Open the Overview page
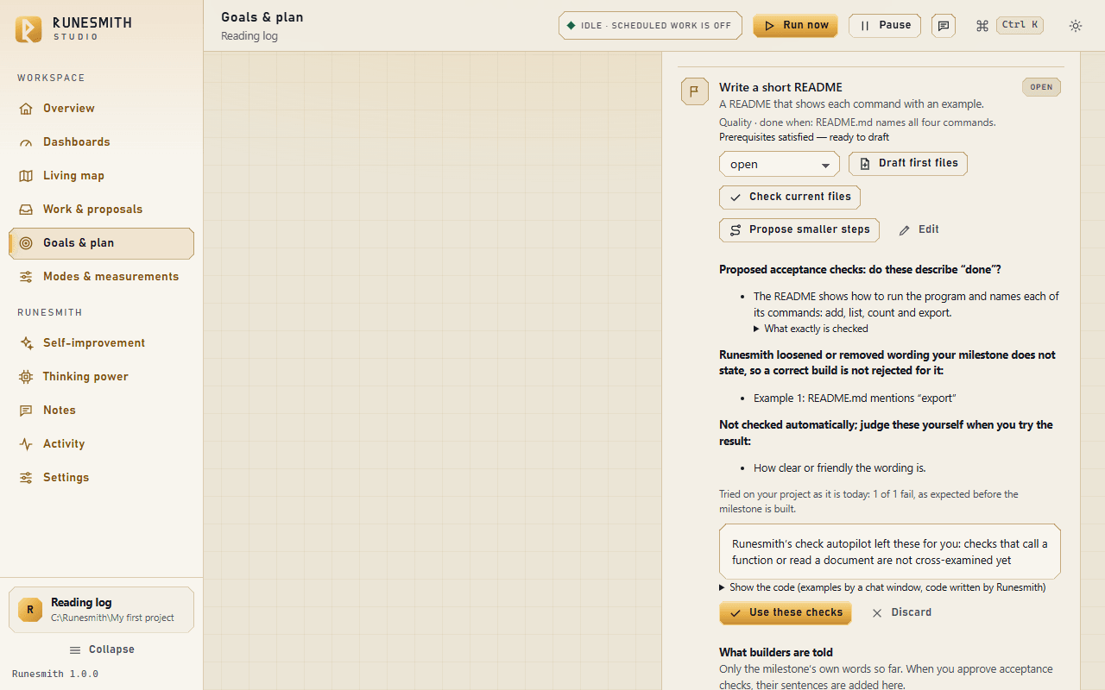1105x690 pixels. pos(102,109)
